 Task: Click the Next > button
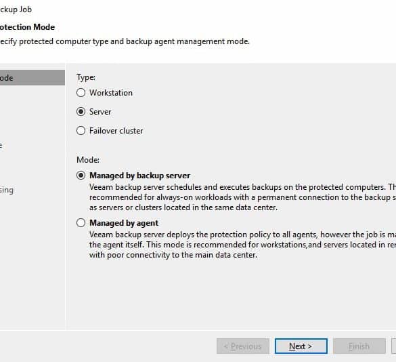point(301,346)
